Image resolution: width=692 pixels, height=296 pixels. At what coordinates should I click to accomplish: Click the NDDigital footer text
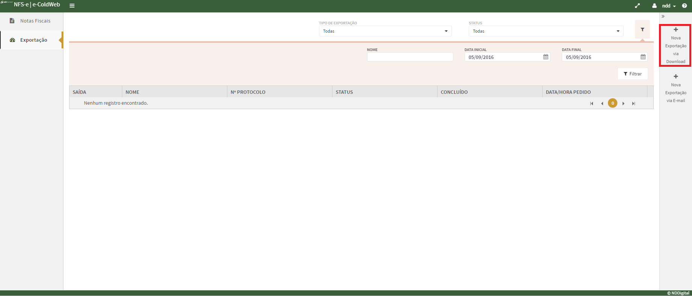(678, 293)
